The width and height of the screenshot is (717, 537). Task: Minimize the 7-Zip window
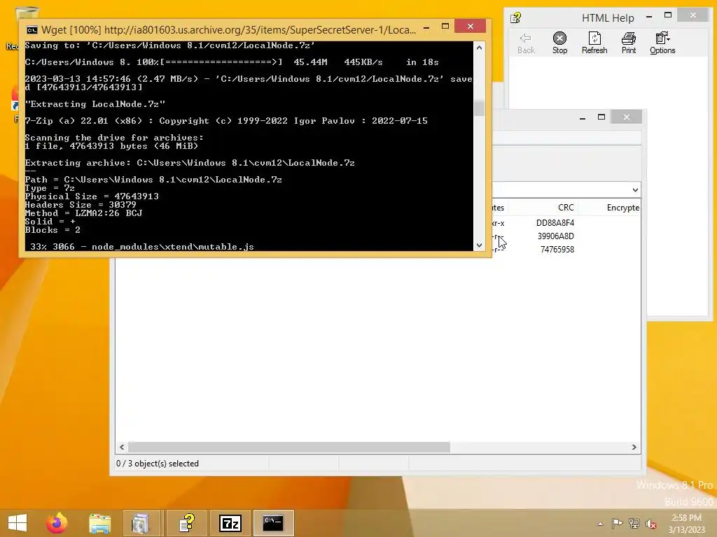(x=583, y=117)
